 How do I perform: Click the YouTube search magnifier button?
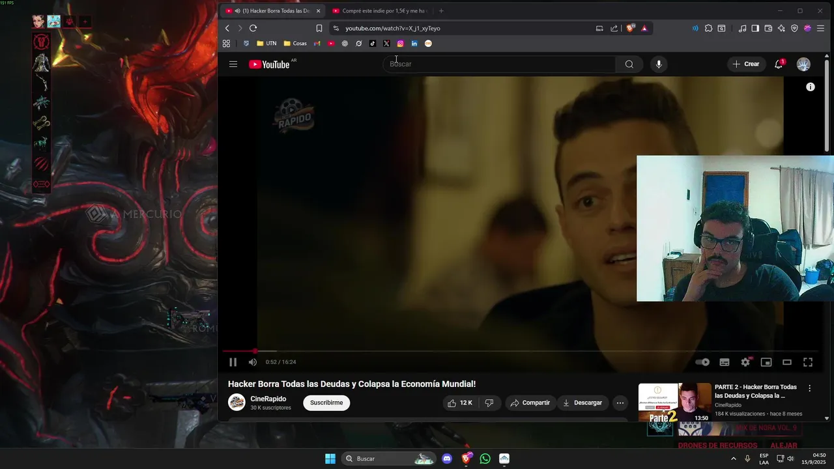pos(629,64)
